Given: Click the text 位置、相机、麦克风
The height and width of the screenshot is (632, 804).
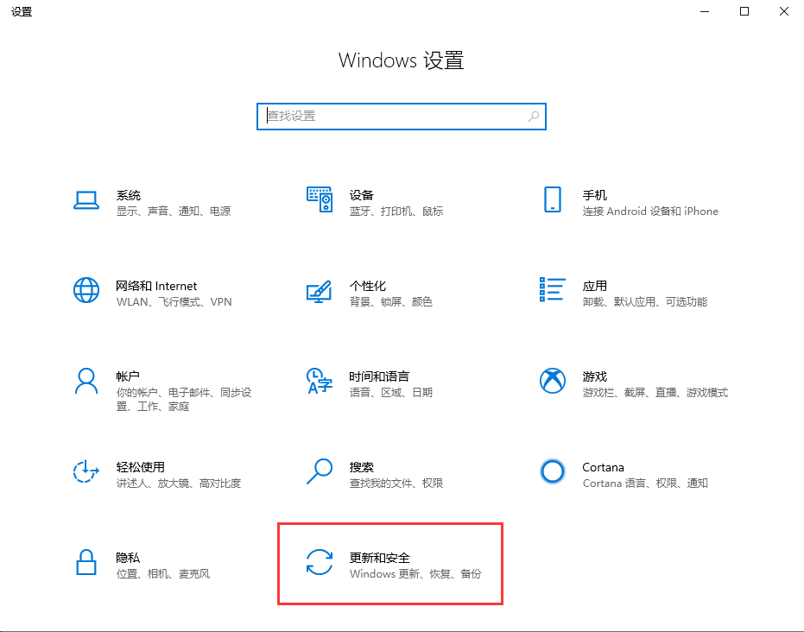Looking at the screenshot, I should point(163,574).
